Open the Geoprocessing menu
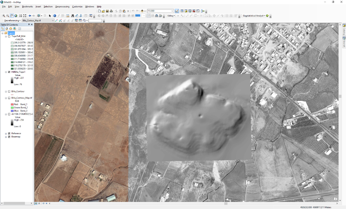The height and width of the screenshot is (209, 346). [62, 7]
